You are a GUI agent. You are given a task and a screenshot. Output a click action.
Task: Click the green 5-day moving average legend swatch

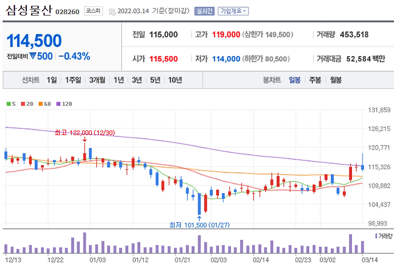pyautogui.click(x=8, y=104)
